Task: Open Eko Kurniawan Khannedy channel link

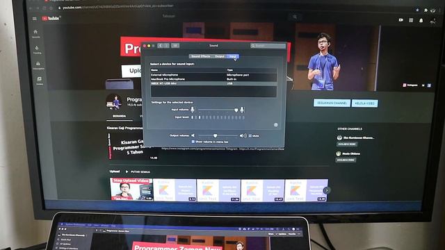Action: (x=359, y=137)
